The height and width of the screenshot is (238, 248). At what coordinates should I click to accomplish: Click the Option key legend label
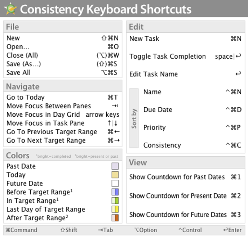pyautogui.click(x=145, y=230)
